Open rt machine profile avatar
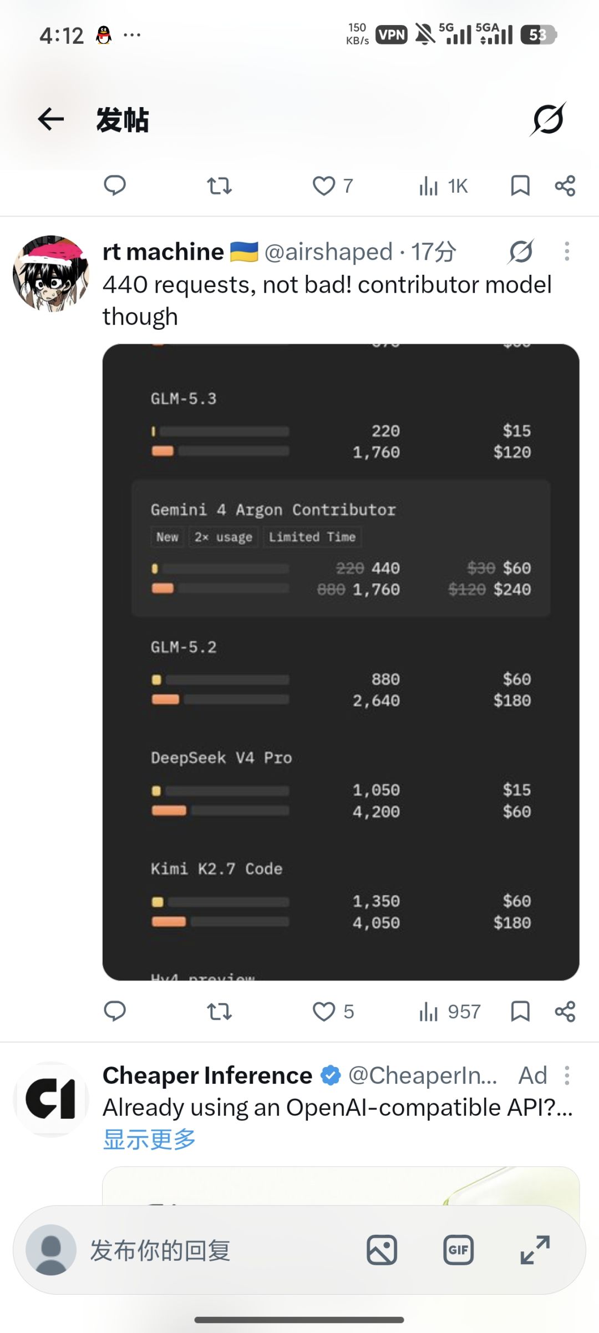This screenshot has width=599, height=1333. 50,273
